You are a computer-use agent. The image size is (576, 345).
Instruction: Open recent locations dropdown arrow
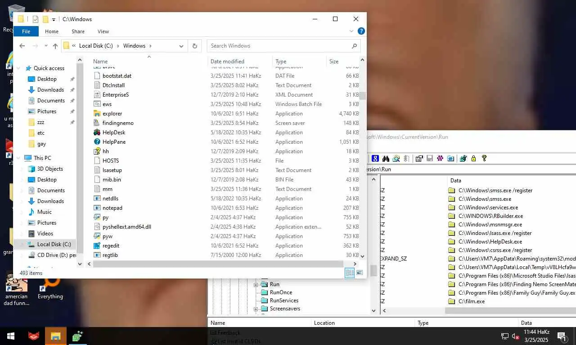coord(46,46)
